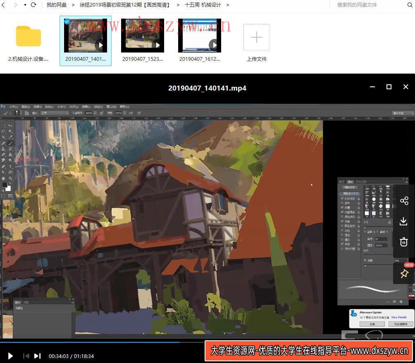The image size is (415, 363).
Task: Refresh the file list
Action: (x=33, y=5)
